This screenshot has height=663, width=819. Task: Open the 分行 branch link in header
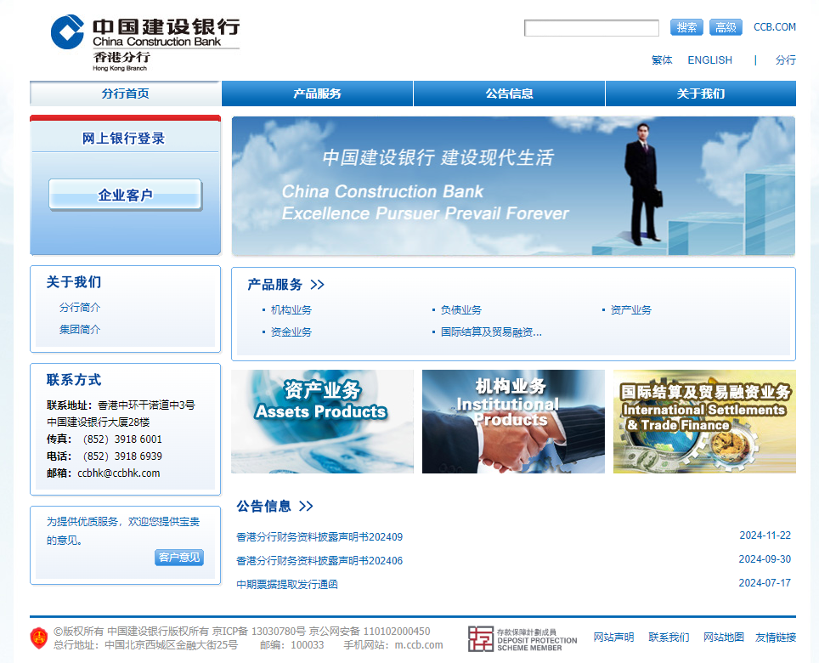click(x=786, y=60)
